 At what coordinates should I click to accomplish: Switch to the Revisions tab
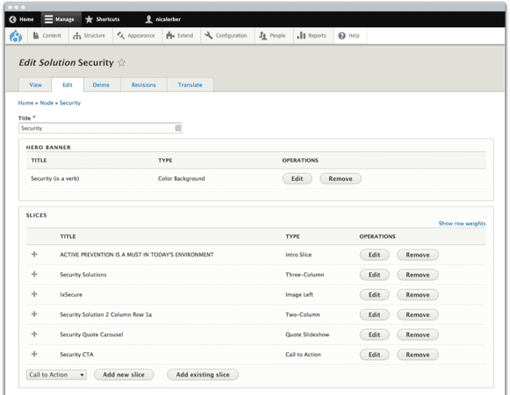(143, 84)
